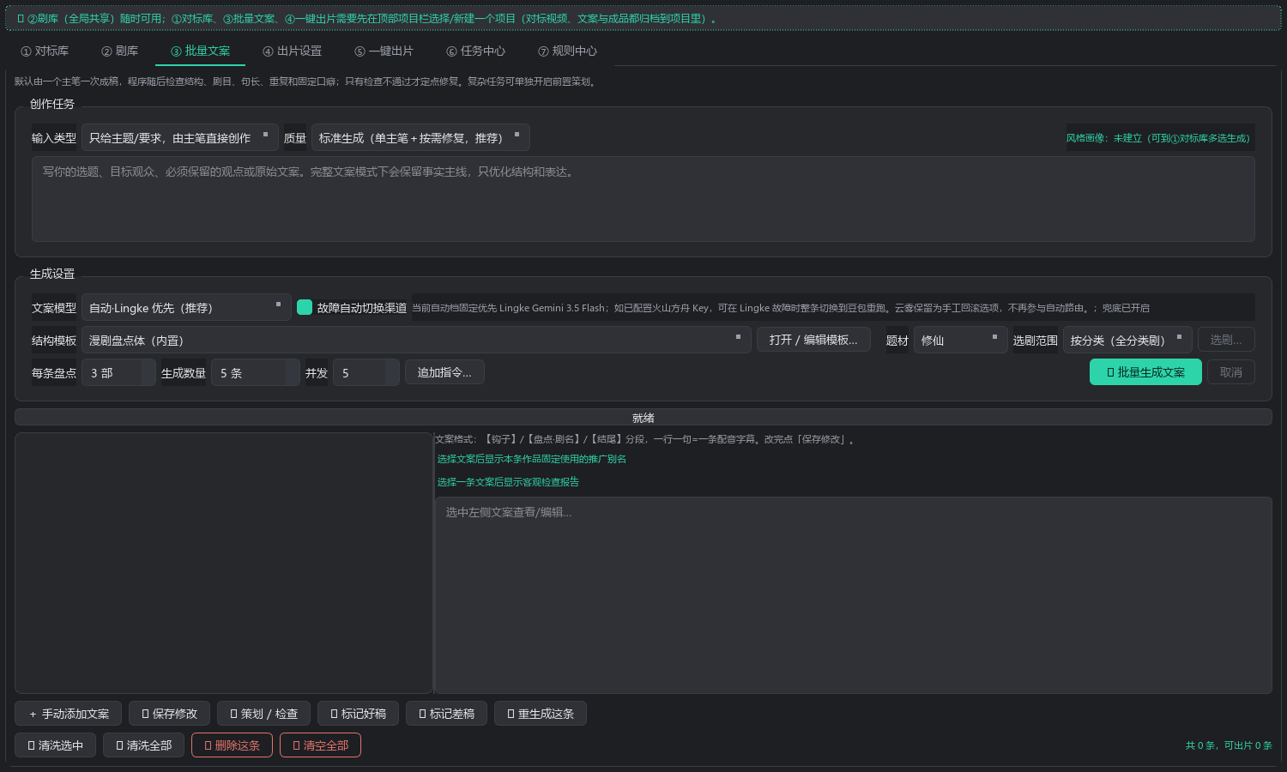Click the 标记好稿 button
Screen dimensions: 1287x772
(358, 714)
